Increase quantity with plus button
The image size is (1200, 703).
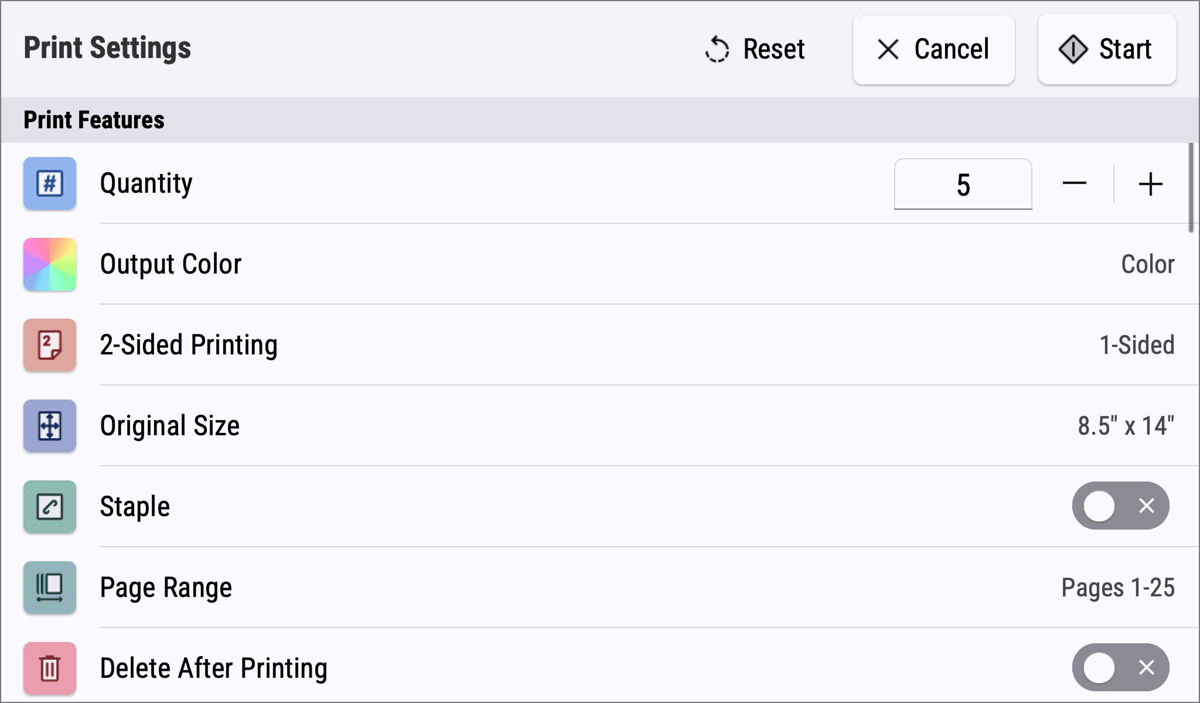(1150, 184)
